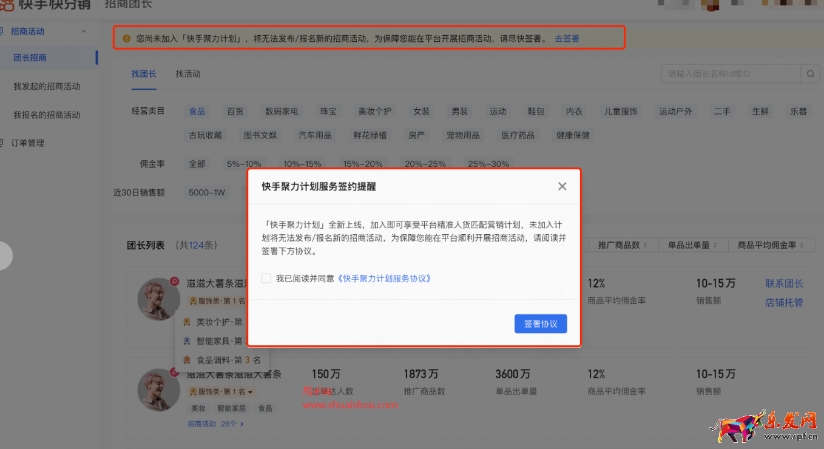Screen dimensions: 824x449
Task: Click the 去签署 link in the banner
Action: 567,38
